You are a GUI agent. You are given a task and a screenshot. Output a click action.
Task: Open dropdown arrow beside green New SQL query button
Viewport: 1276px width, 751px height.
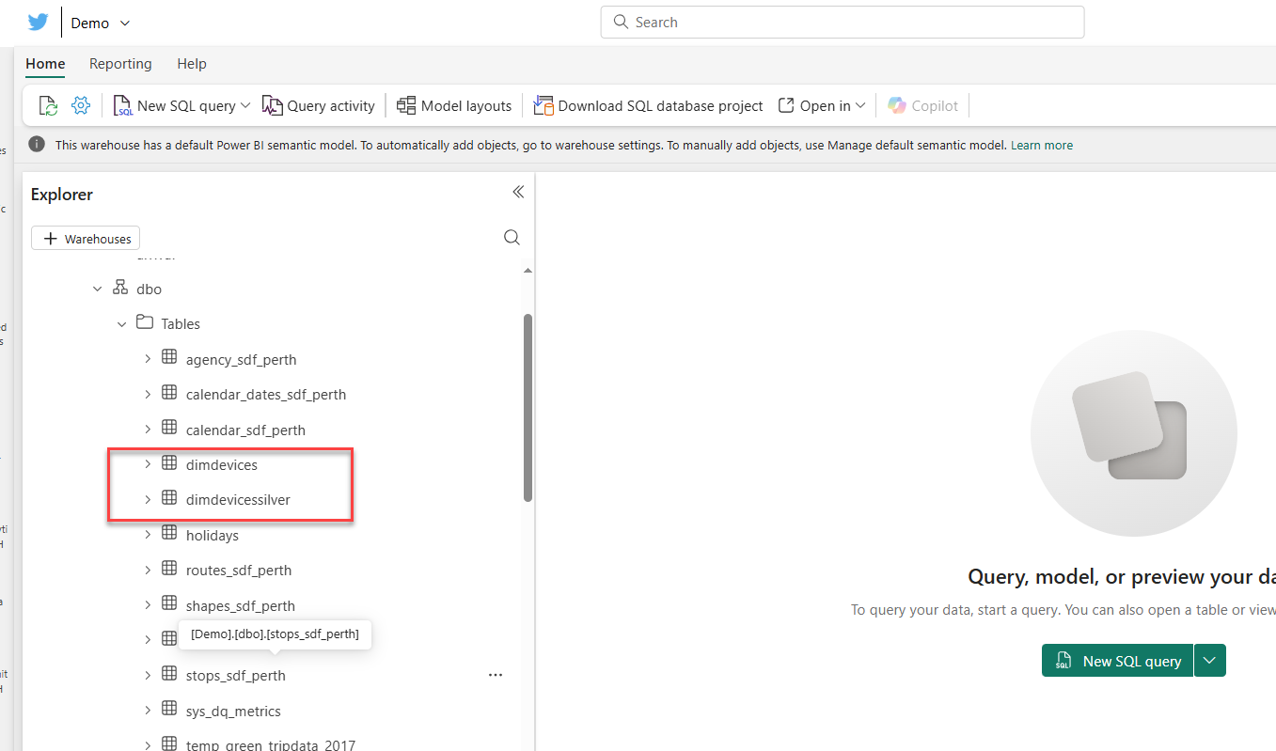tap(1210, 661)
